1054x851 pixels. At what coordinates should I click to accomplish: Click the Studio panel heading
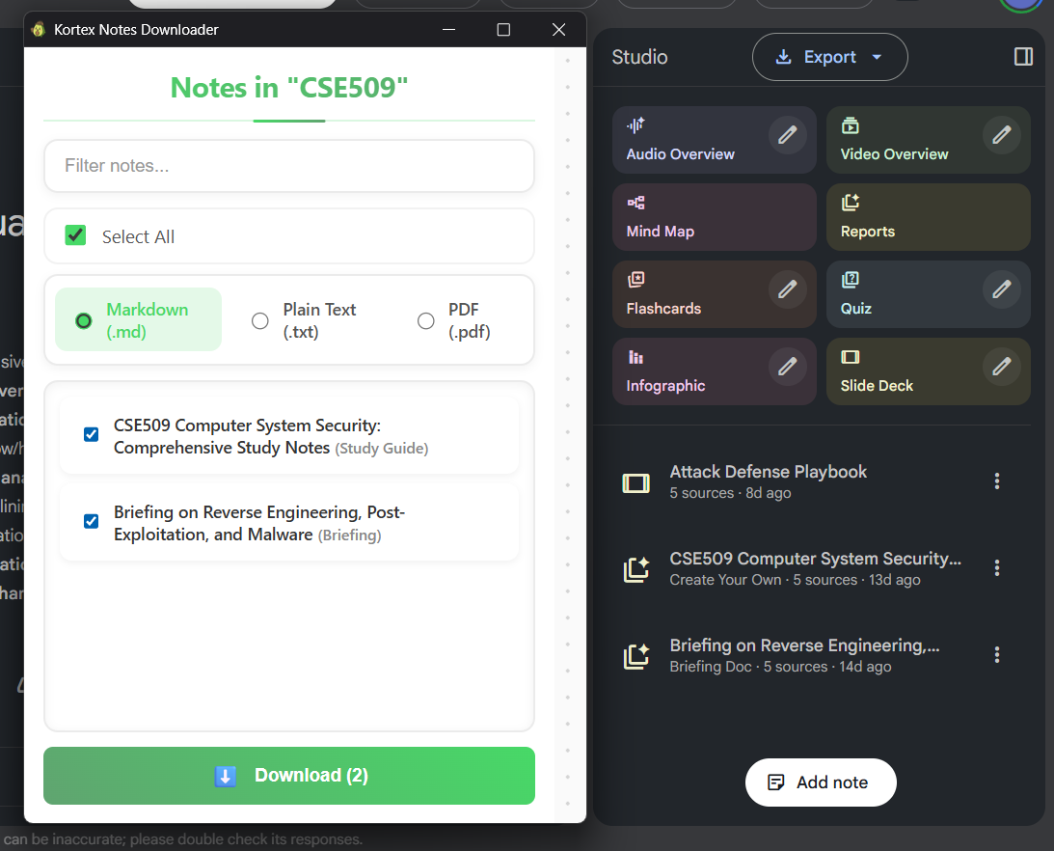[639, 57]
